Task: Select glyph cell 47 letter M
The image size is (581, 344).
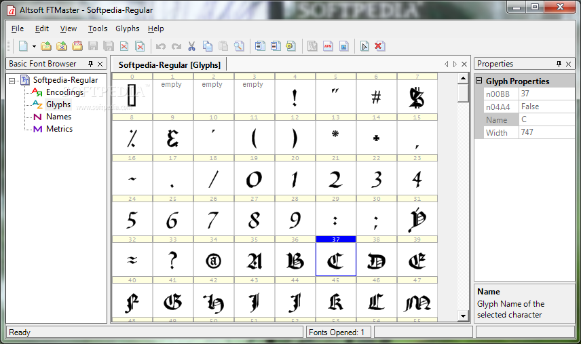Action: coord(417,297)
